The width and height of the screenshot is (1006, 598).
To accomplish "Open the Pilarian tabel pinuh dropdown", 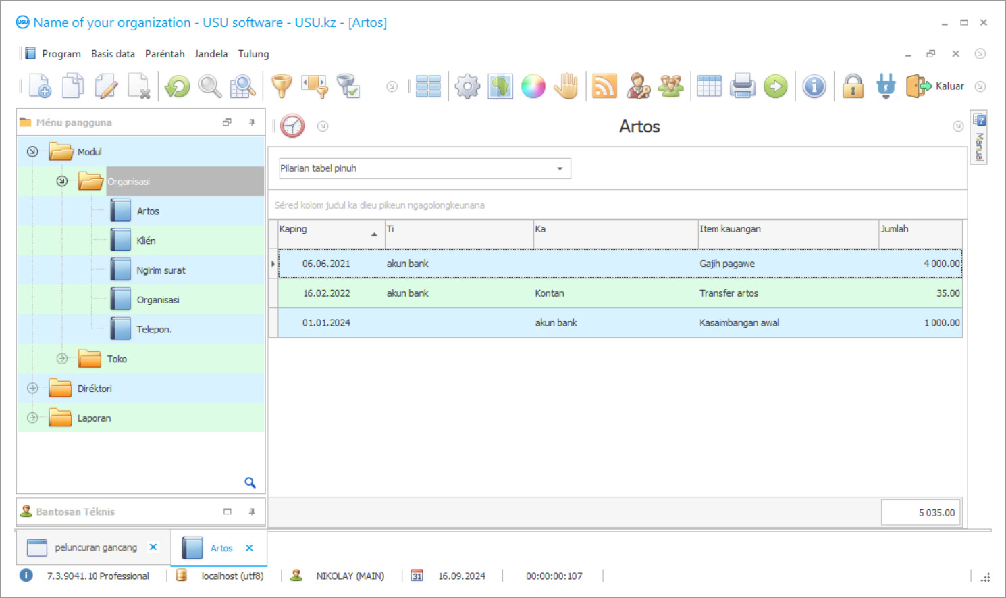I will tap(560, 168).
